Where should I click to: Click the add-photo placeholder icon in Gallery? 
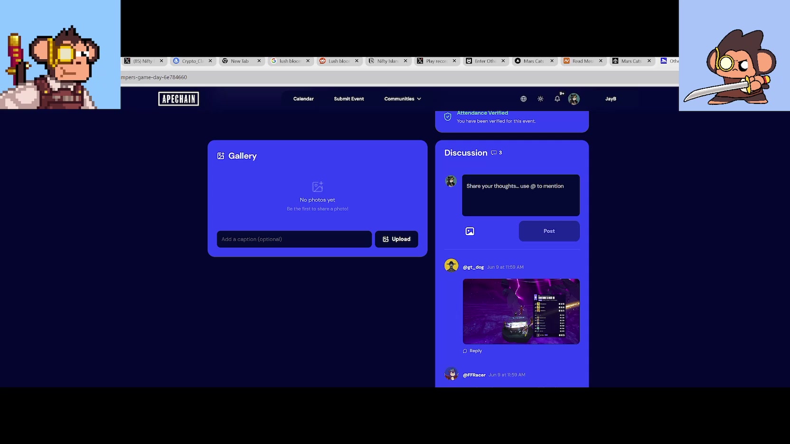tap(318, 186)
